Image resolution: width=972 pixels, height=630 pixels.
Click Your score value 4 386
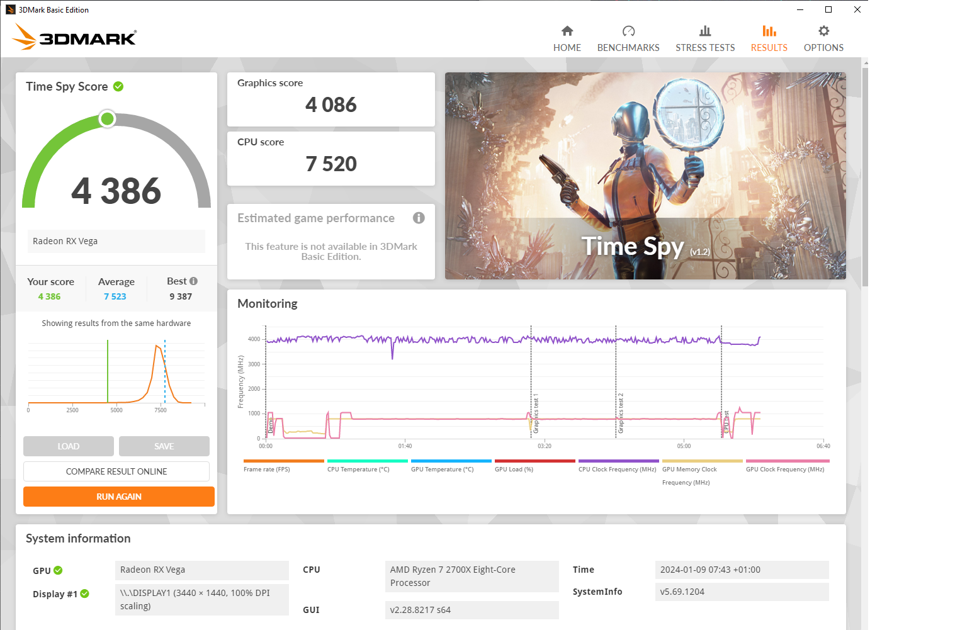pyautogui.click(x=49, y=296)
